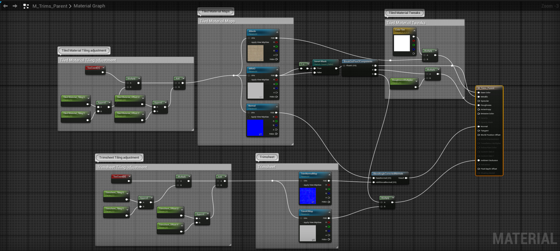The height and width of the screenshot is (251, 560).
Task: Click the Albedo texture preview thumbnail
Action: (x=256, y=53)
